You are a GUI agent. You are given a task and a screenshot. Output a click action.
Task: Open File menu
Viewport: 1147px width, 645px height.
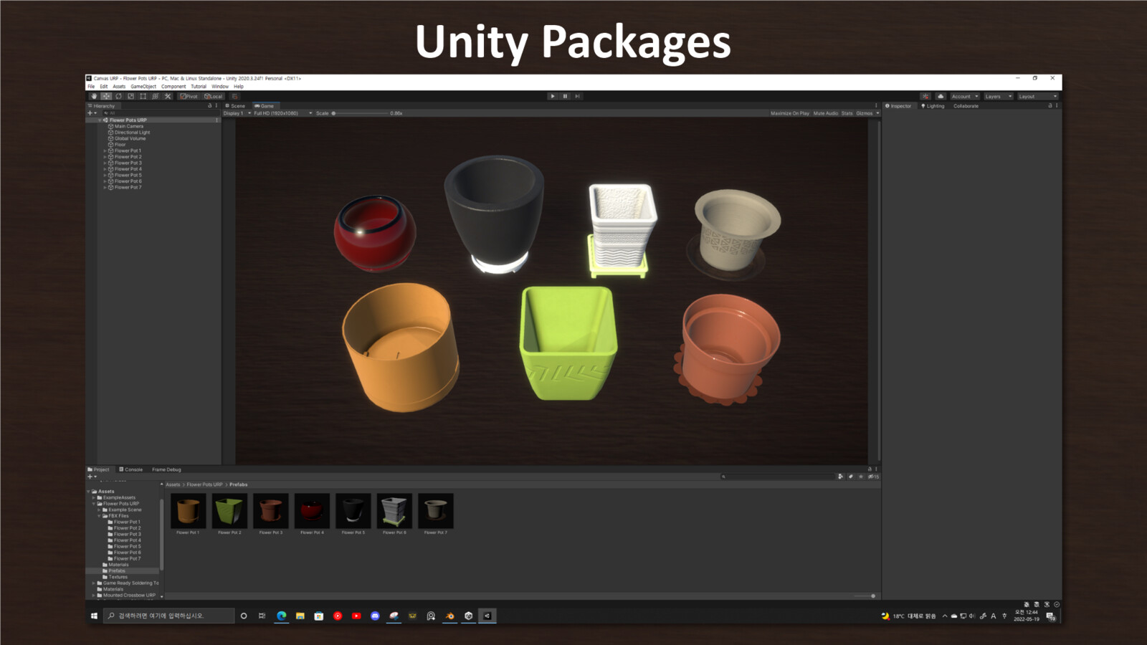click(x=91, y=86)
